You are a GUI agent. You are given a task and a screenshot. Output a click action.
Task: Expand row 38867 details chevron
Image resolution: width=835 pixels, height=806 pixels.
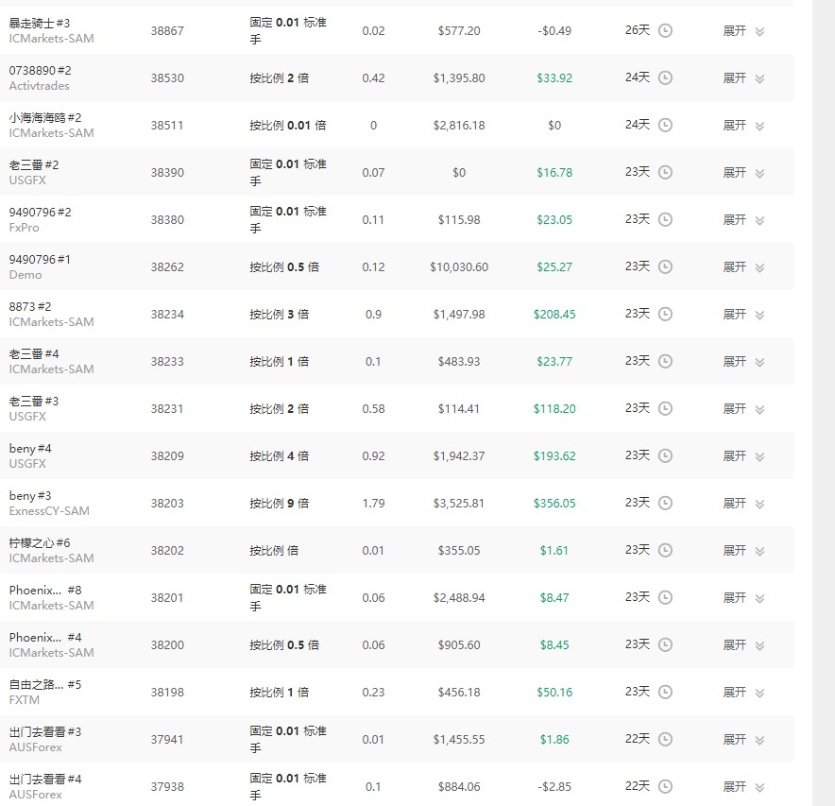pos(760,31)
